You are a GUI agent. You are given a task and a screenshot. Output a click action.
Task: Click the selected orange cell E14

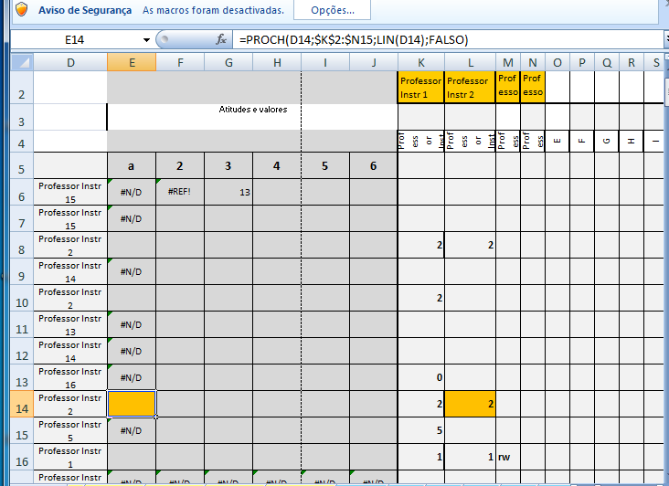pyautogui.click(x=132, y=404)
